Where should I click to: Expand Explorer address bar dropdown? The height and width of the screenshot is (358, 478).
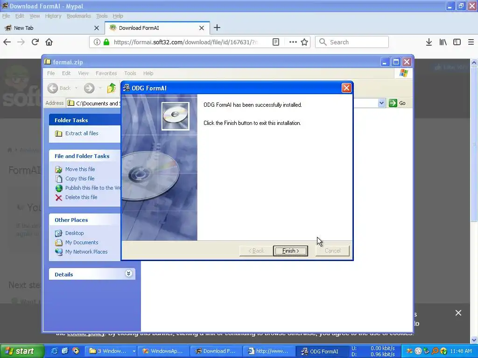(381, 103)
